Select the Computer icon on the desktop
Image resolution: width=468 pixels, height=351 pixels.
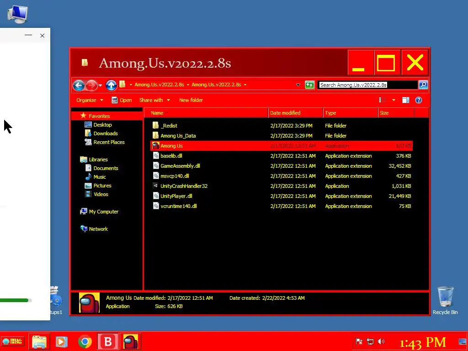click(18, 14)
